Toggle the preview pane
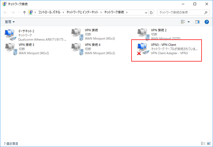The width and height of the screenshot is (213, 147). click(197, 22)
